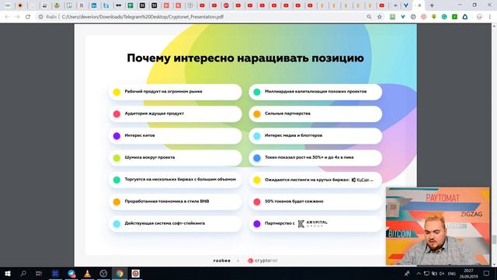Click the blue triangle extension icon

tap(465, 17)
